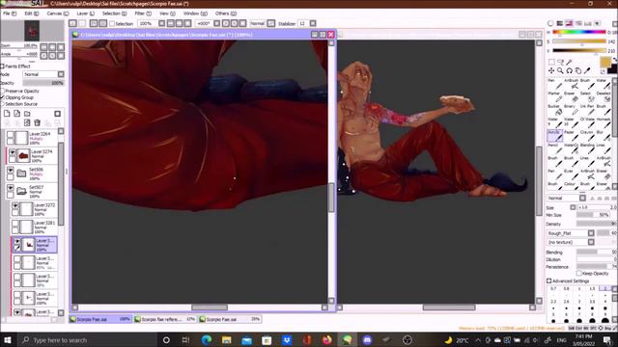
Task: Hide the Set506 folder visibility eye
Action: (11, 170)
